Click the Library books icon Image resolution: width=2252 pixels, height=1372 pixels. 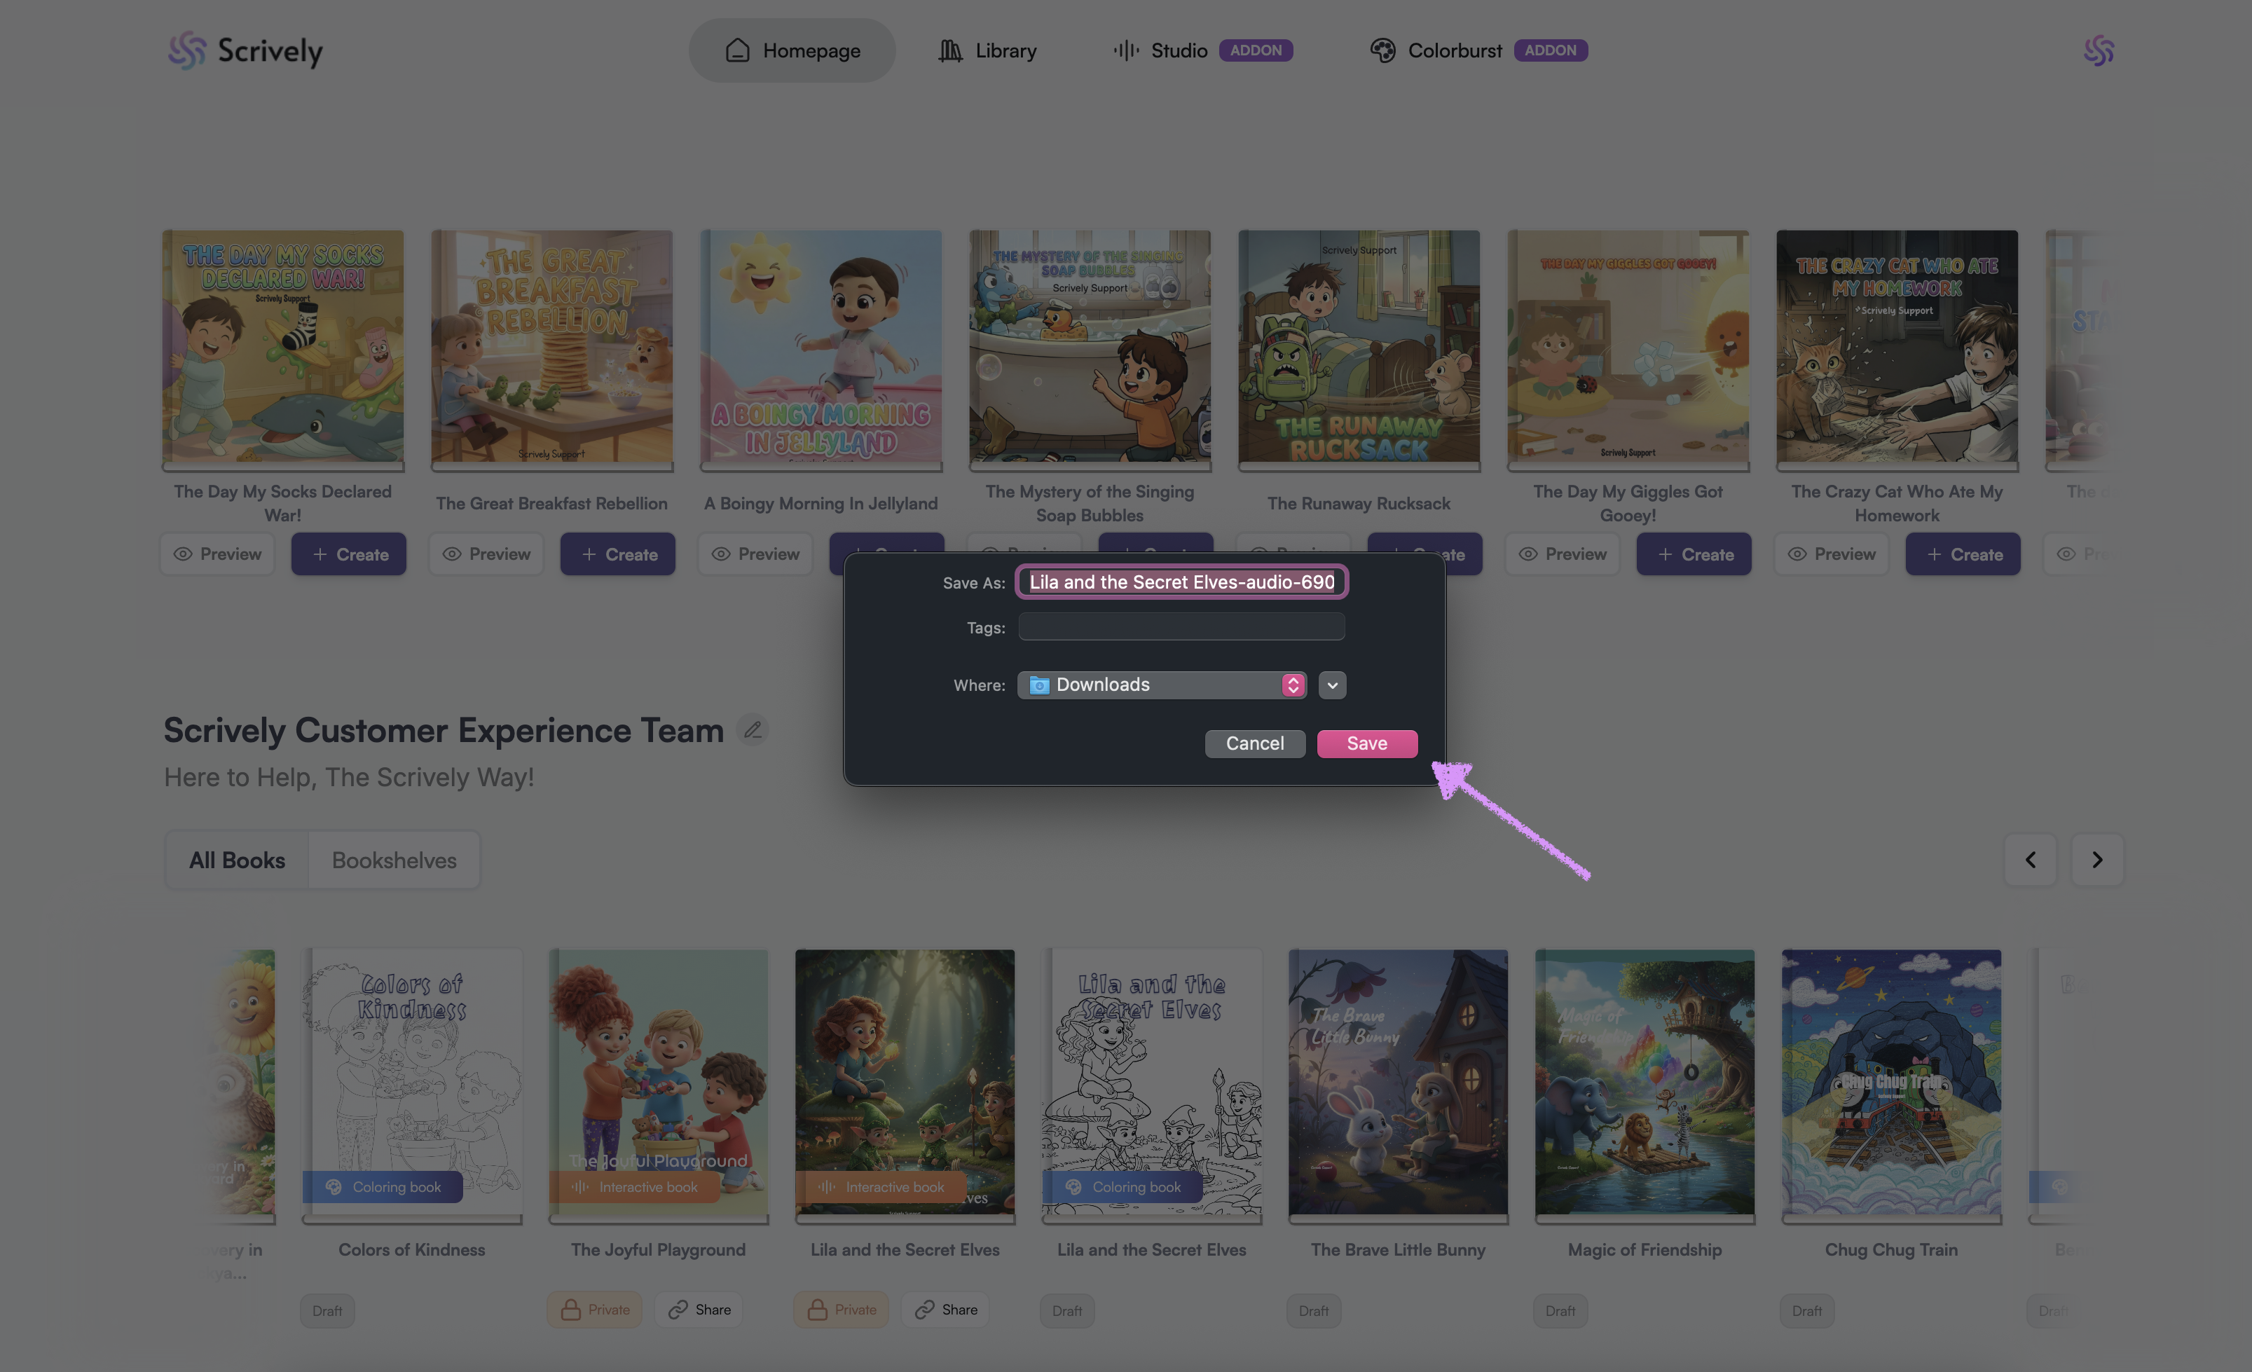tap(949, 50)
